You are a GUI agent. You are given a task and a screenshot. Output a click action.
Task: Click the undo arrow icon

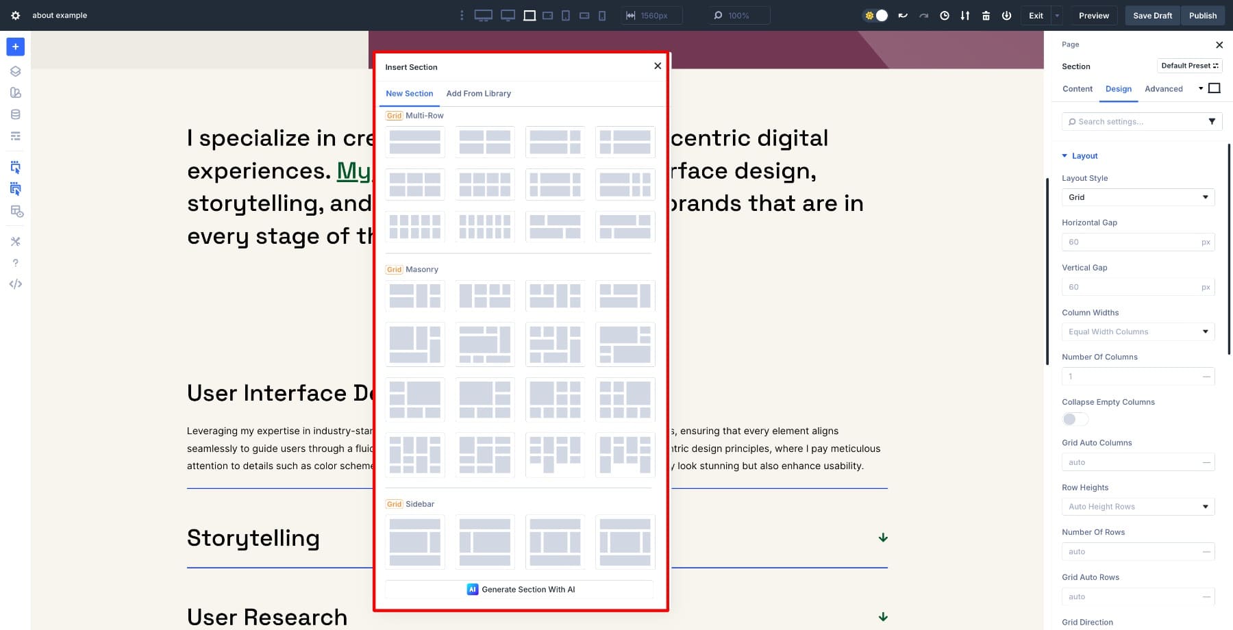903,16
